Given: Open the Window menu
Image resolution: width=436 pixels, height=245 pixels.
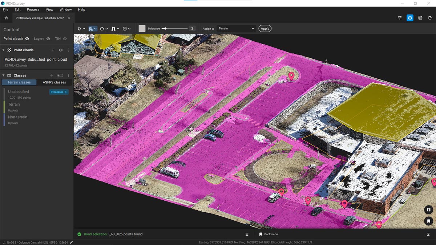Looking at the screenshot, I should (x=66, y=9).
